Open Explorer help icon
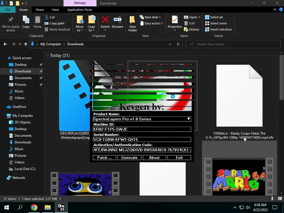 [281, 10]
